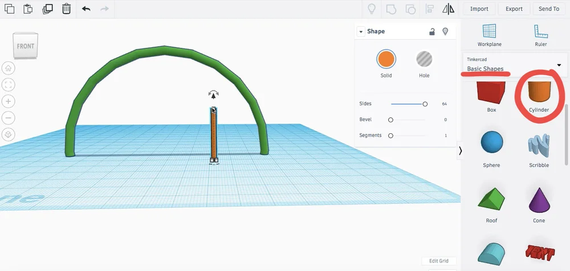This screenshot has width=570, height=271.
Task: Select the Ruler tool
Action: coord(540,35)
